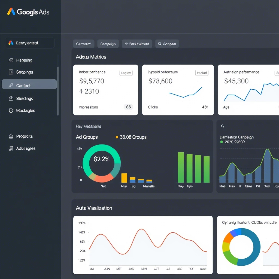Click the orange legend dot for 36.08 Groups

pyautogui.click(x=117, y=137)
